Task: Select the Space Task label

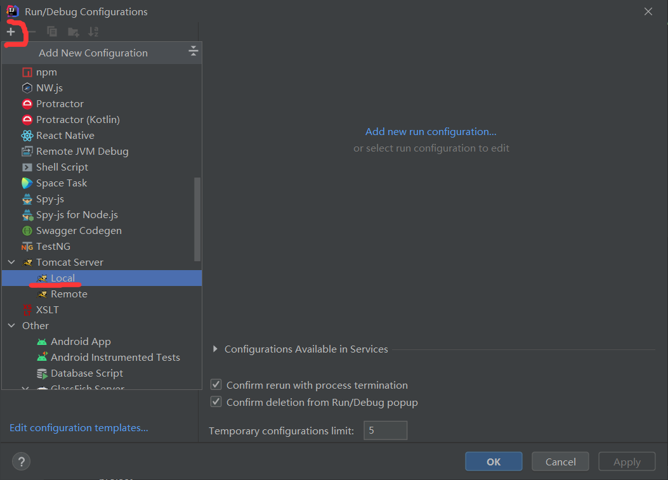Action: pyautogui.click(x=62, y=183)
